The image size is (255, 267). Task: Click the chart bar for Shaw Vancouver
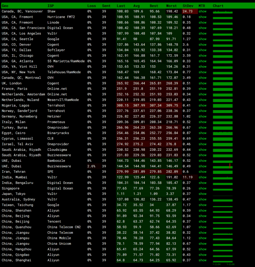coord(223,12)
